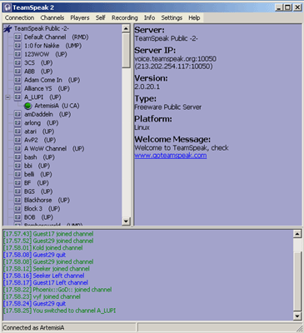Screen dimensions: 304x333
Task: Select the amDaddeln channel
Action: point(47,115)
